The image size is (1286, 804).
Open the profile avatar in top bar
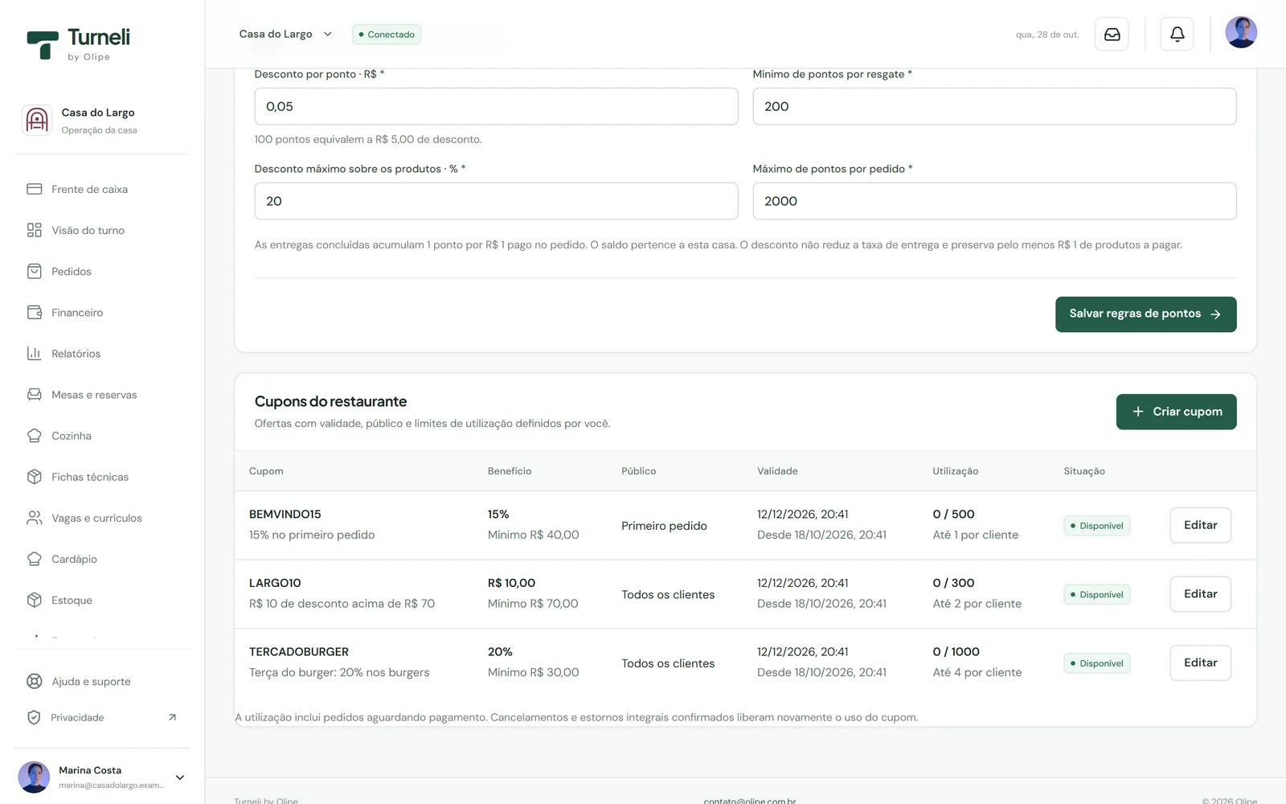[x=1241, y=32]
